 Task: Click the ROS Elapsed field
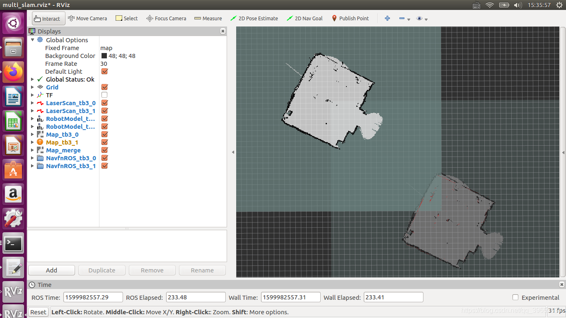[196, 297]
